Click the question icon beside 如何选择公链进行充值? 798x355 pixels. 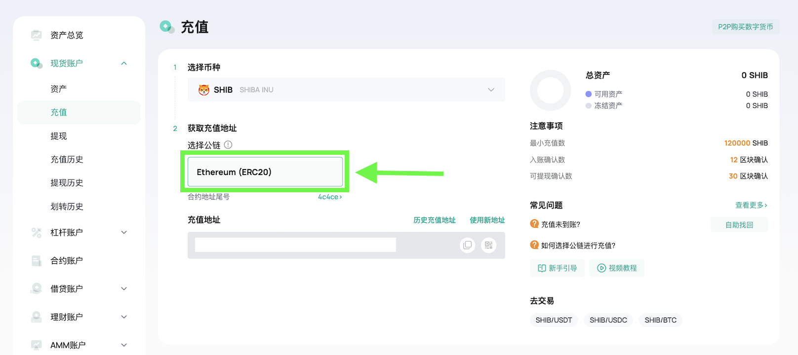point(534,245)
